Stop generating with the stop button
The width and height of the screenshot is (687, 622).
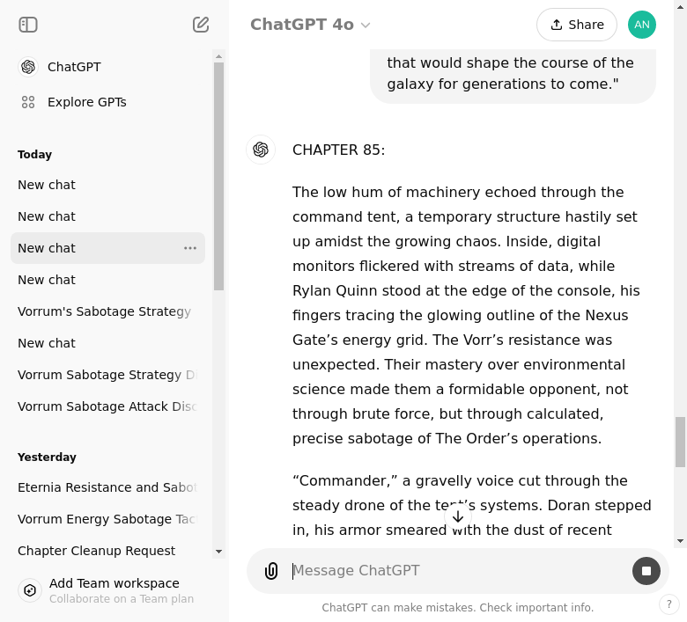(x=646, y=571)
